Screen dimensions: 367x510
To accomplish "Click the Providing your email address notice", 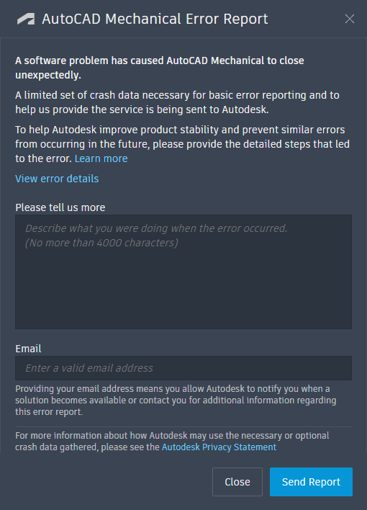I will 176,400.
